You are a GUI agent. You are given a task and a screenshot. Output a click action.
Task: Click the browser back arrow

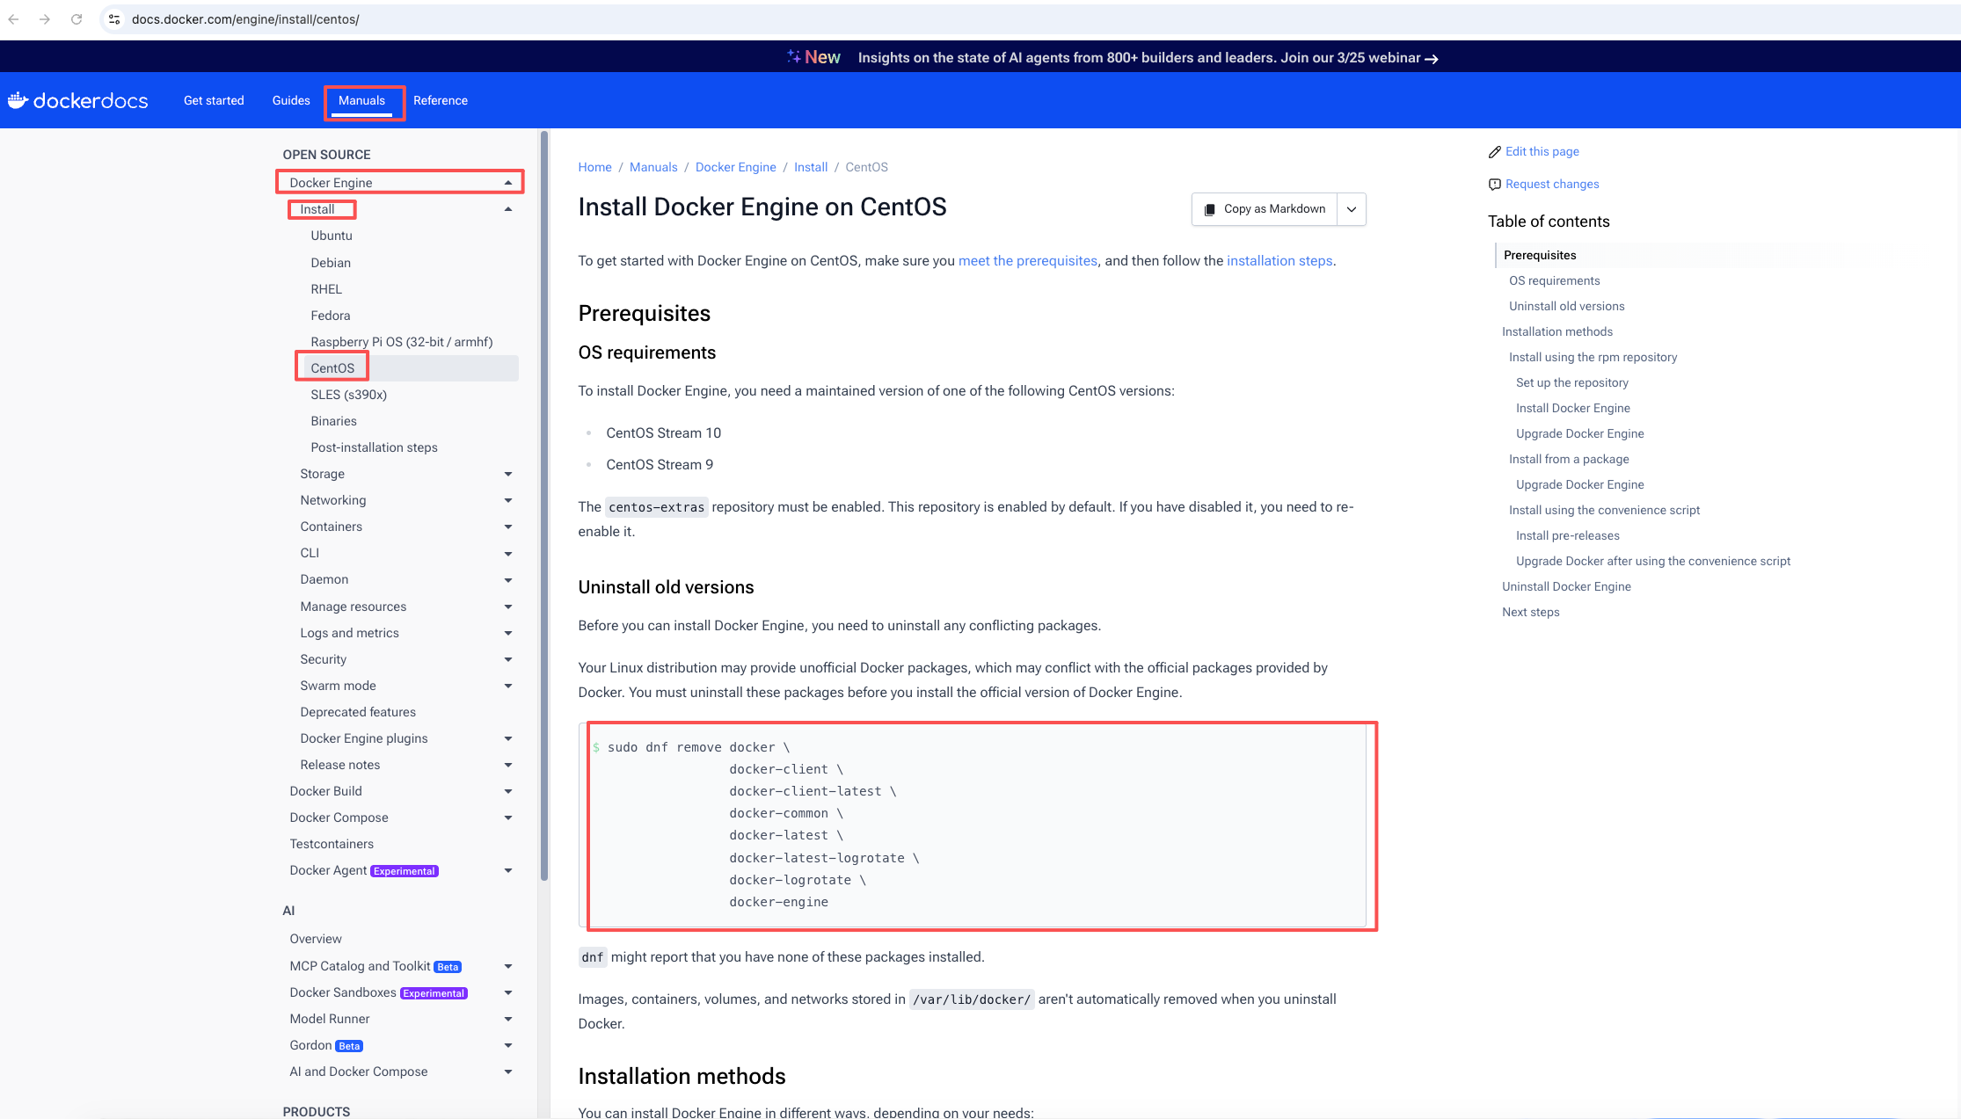pos(14,19)
